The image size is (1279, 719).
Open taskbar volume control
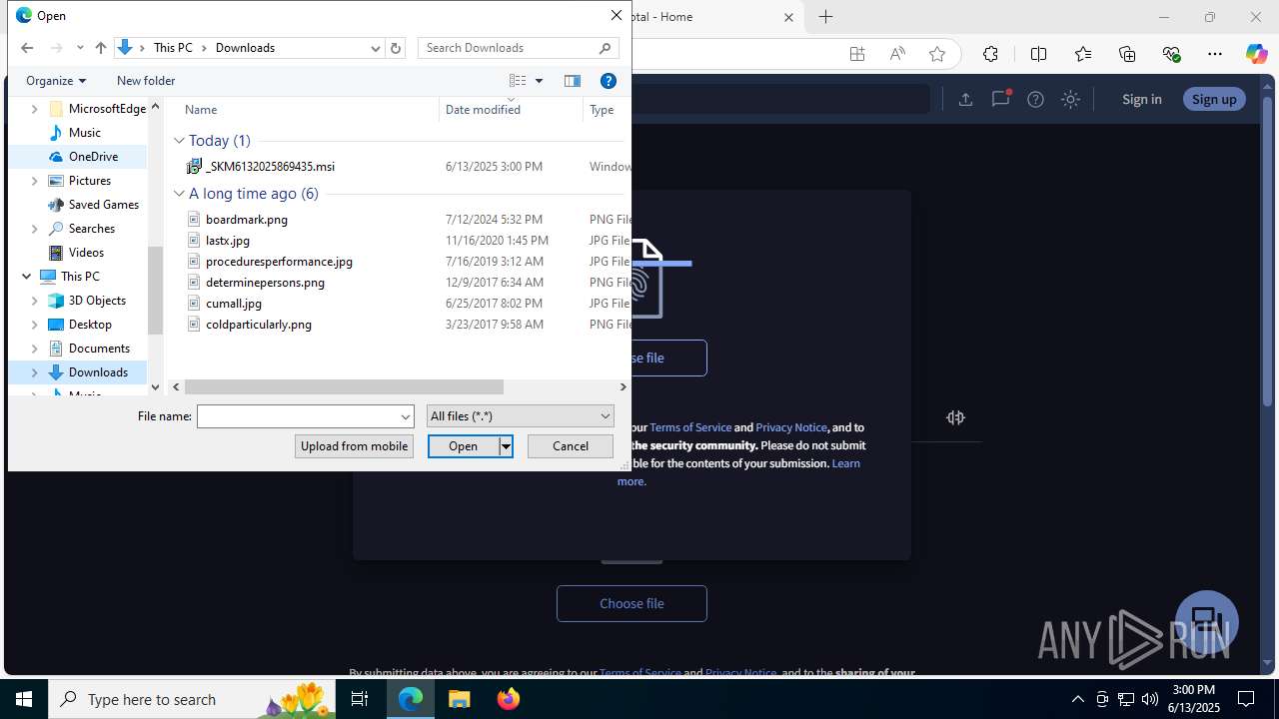[1150, 699]
